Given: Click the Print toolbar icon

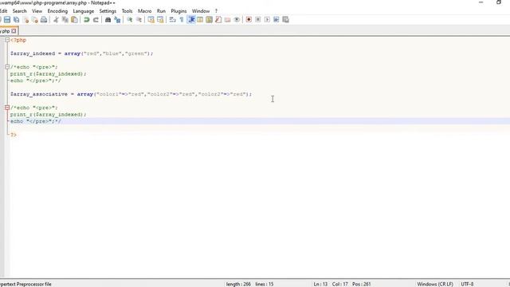Looking at the screenshot, I should coord(44,20).
